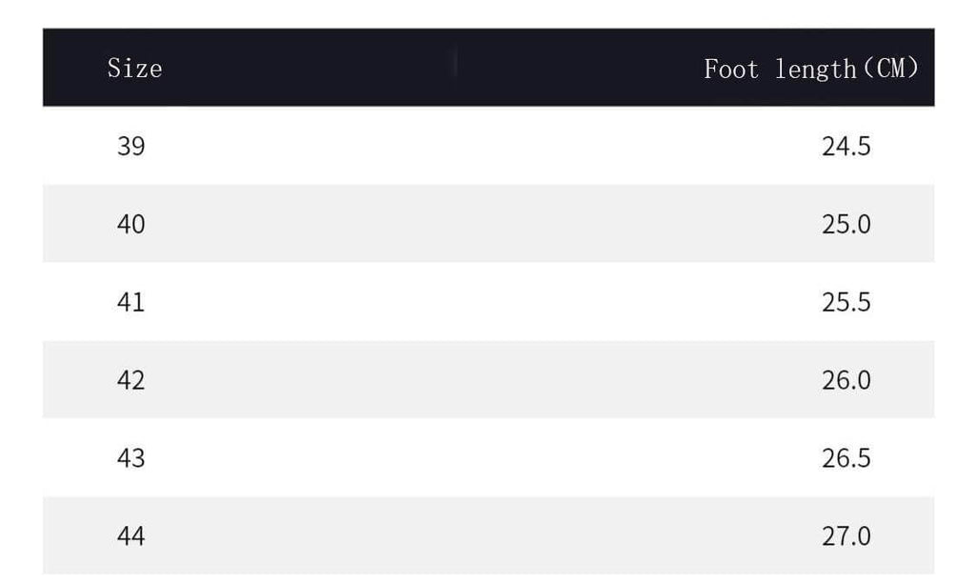Viewport: 975px width, 584px height.
Task: Click the Foot length (CM) header
Action: coord(811,69)
